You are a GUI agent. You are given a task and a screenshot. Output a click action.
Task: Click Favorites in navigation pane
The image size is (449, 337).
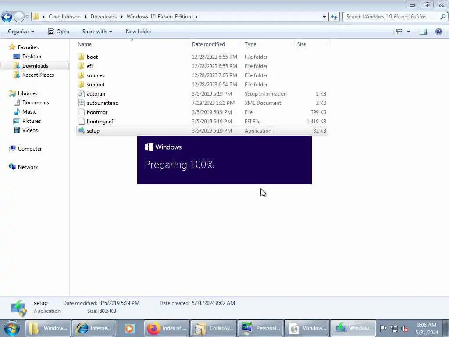click(x=28, y=47)
